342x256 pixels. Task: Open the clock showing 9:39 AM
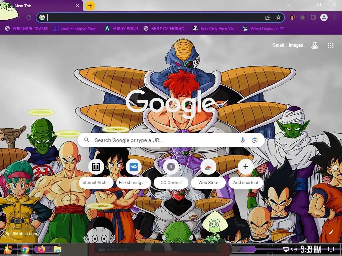tap(311, 249)
